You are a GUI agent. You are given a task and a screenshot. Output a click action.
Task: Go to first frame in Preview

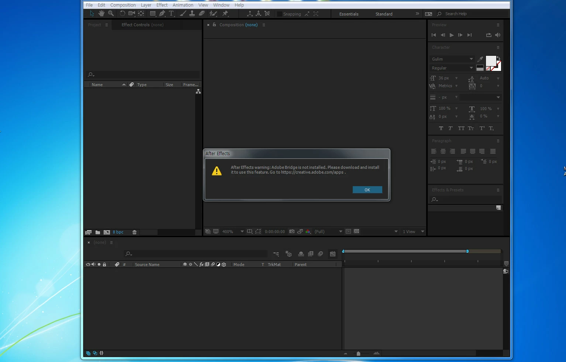coord(434,35)
